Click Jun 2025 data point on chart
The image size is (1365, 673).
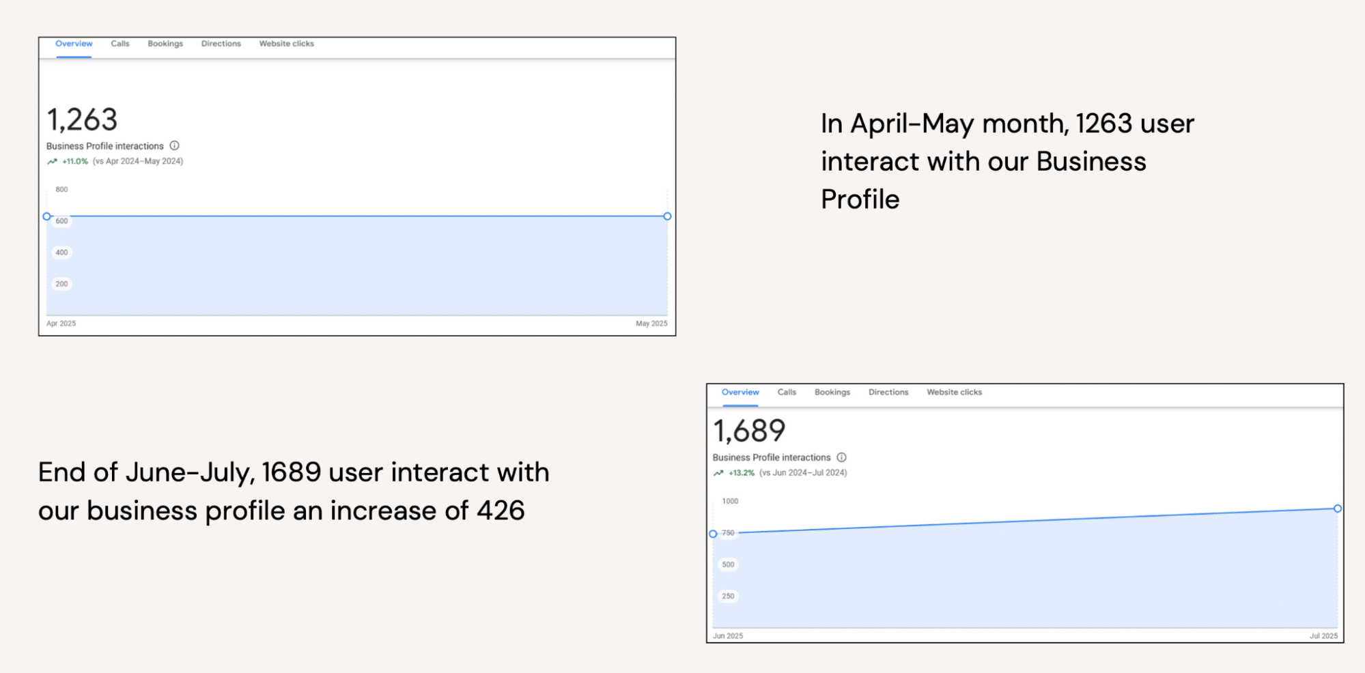click(x=713, y=534)
